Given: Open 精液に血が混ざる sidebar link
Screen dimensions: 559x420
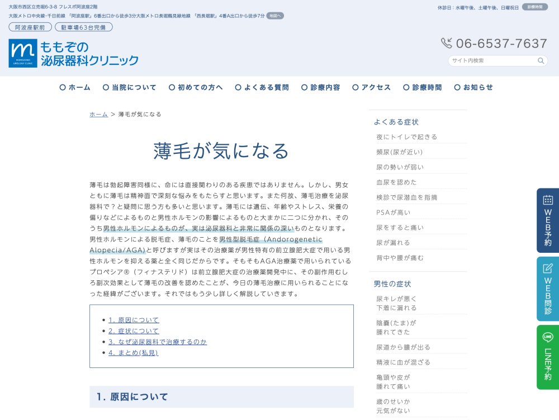Looking at the screenshot, I should click(x=404, y=362).
